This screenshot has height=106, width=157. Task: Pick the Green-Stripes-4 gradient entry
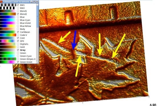tap(28, 59)
